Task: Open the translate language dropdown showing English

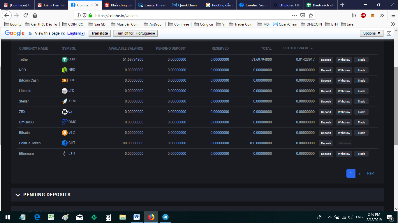Action: [76, 33]
